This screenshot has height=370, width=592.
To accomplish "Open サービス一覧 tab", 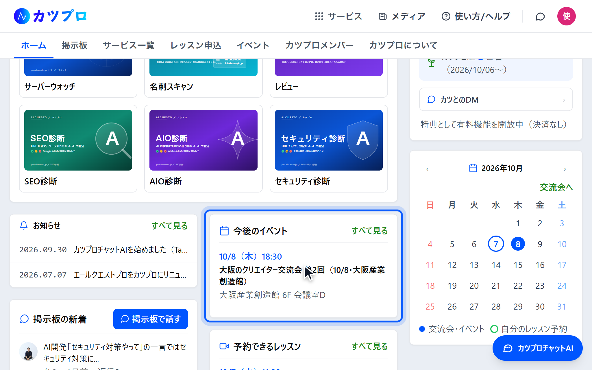I will coord(129,45).
